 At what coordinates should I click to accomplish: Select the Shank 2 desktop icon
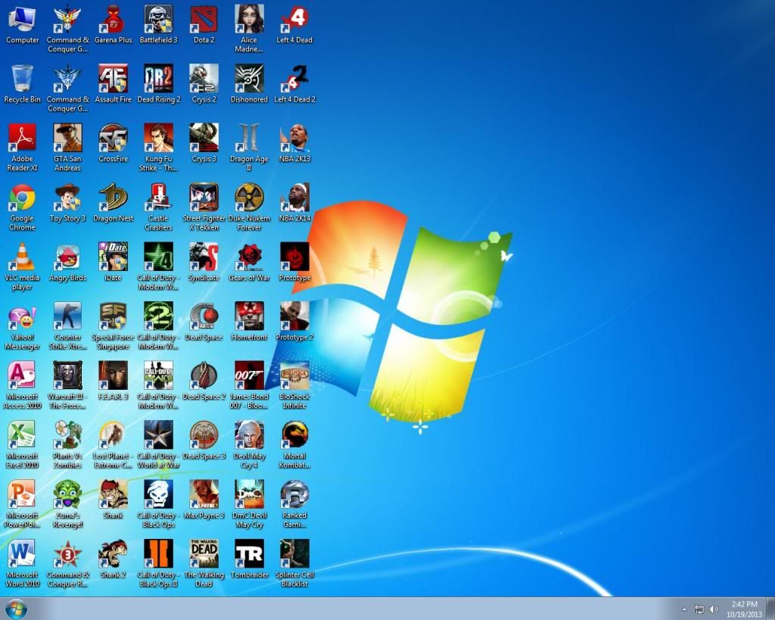click(114, 559)
